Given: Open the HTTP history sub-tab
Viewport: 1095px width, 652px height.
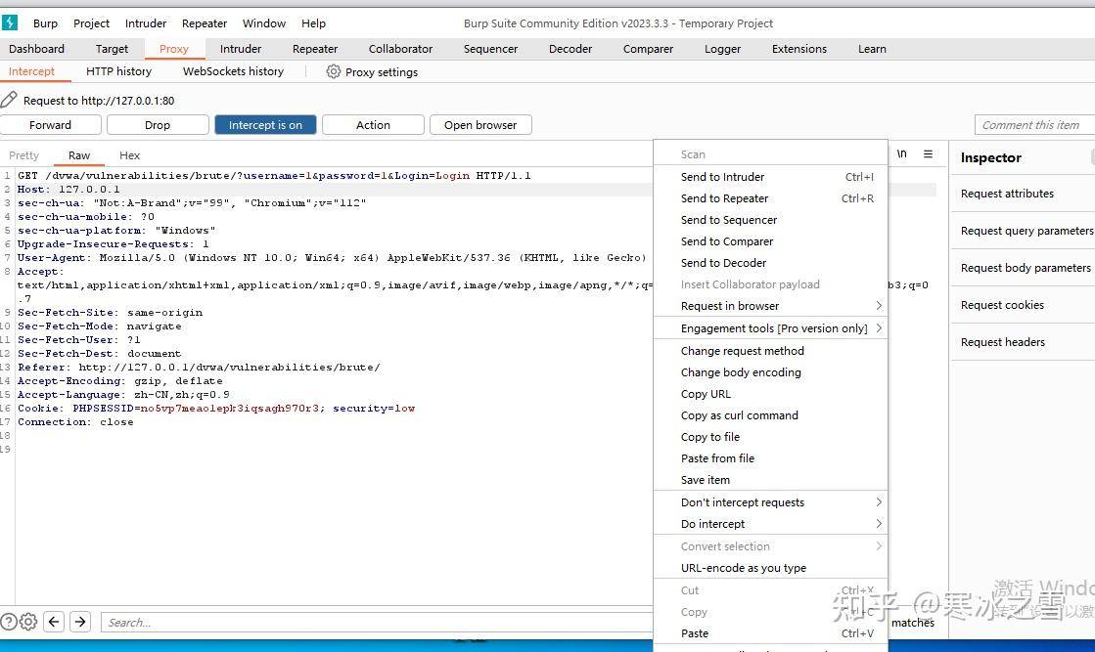Looking at the screenshot, I should point(118,71).
